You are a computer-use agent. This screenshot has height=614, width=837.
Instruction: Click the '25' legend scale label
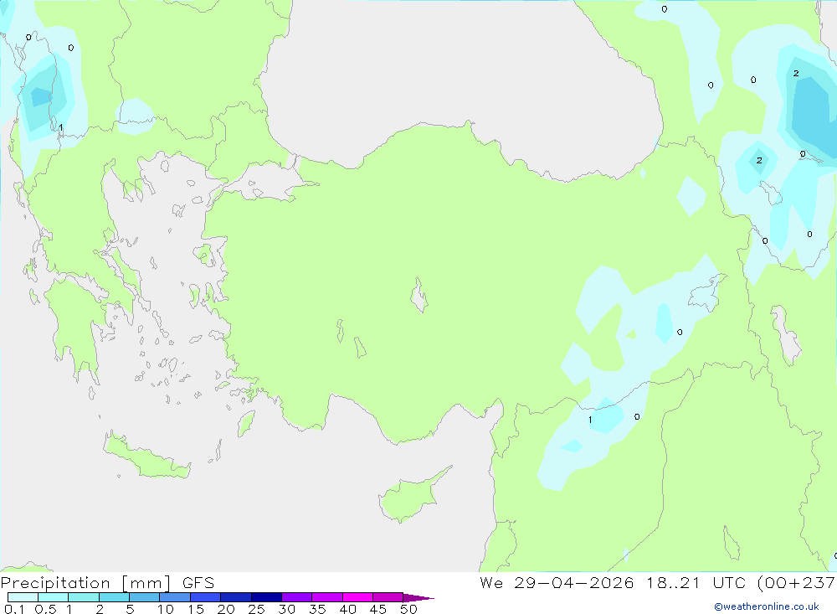pyautogui.click(x=256, y=609)
